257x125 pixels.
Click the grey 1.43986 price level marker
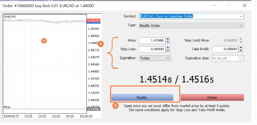pos(93,109)
